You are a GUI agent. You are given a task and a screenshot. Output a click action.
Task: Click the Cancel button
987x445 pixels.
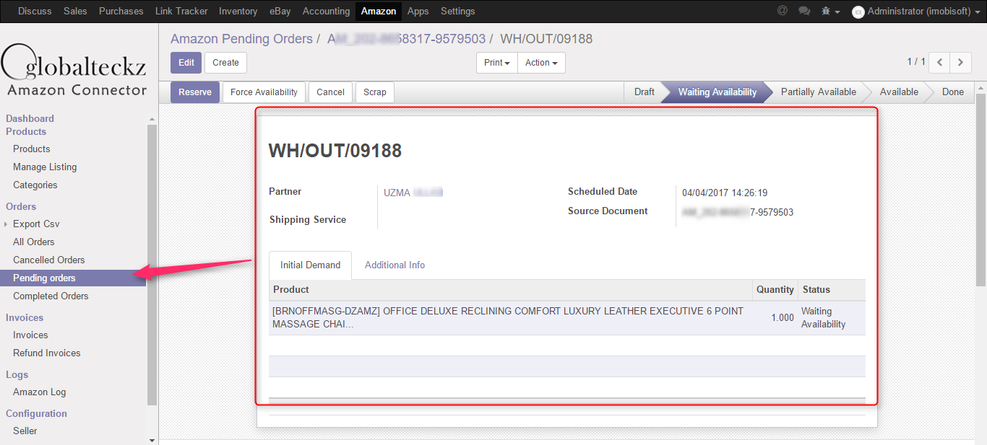[331, 92]
